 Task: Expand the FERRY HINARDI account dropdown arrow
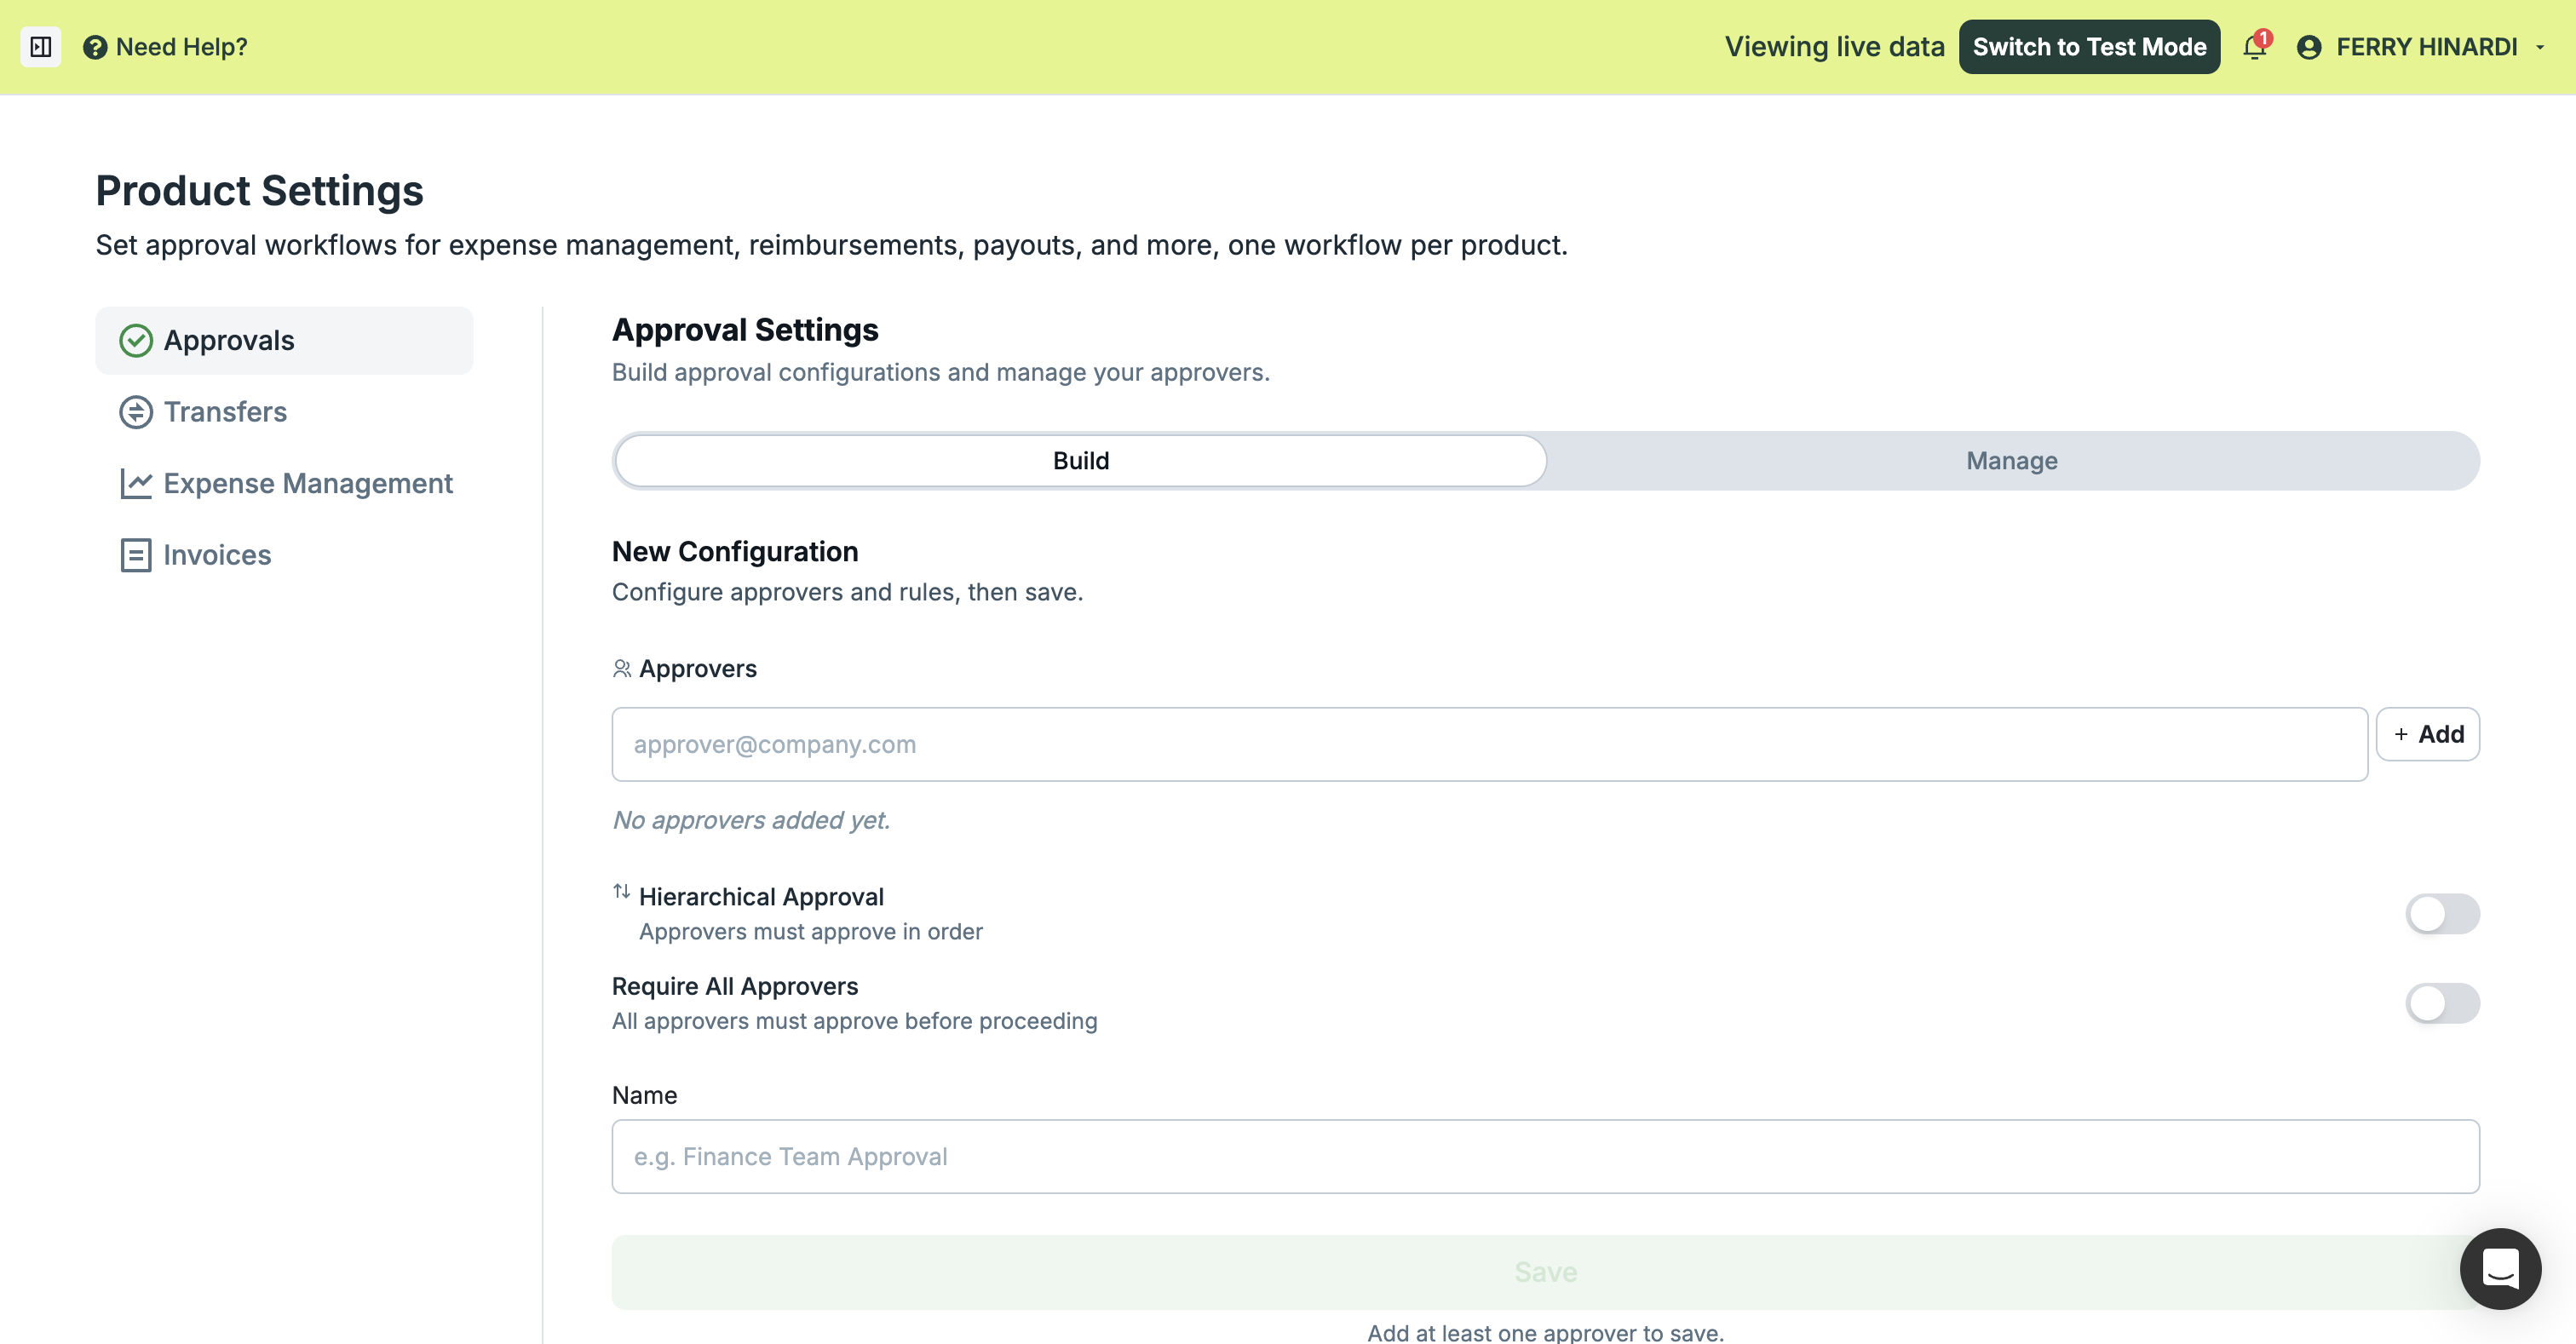(x=2540, y=47)
